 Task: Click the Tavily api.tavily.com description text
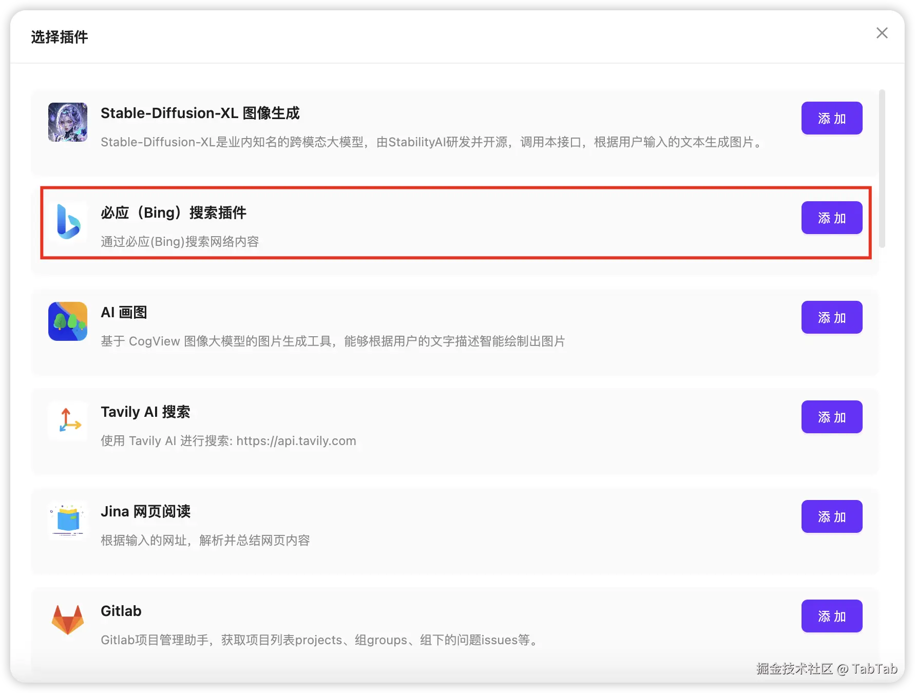click(x=228, y=440)
